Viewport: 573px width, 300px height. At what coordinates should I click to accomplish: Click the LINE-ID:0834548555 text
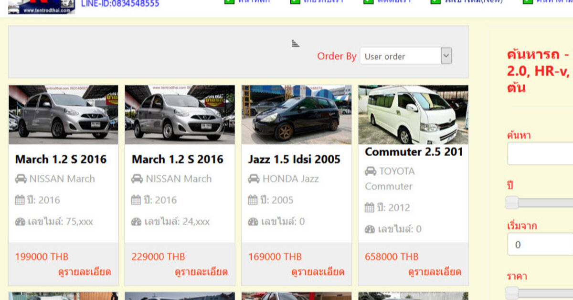tap(120, 4)
